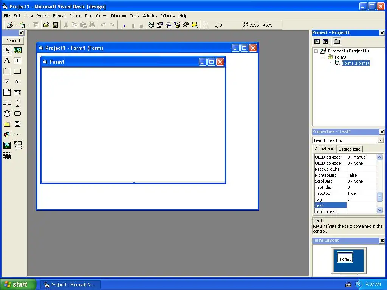Open the Add-Ins menu
This screenshot has width=387, height=290.
coord(150,16)
